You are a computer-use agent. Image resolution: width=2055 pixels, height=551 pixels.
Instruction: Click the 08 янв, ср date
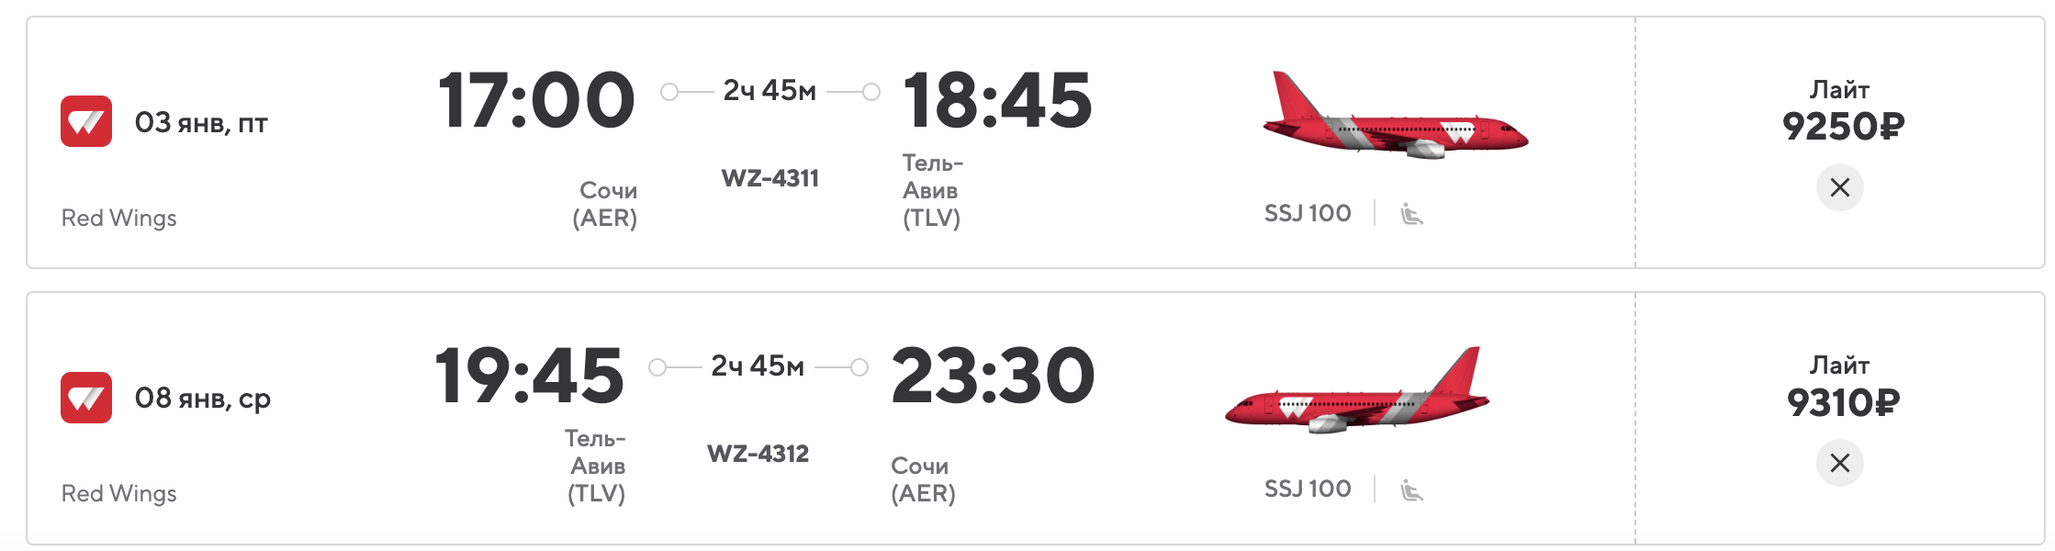point(203,399)
